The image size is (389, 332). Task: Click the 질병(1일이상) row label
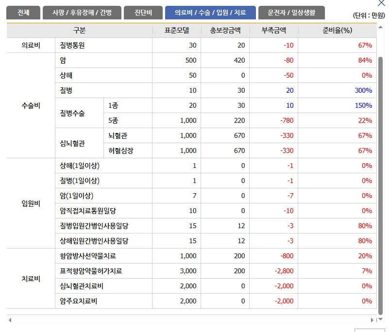click(80, 181)
